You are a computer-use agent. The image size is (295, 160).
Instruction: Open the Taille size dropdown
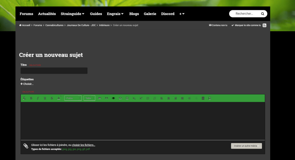(89, 98)
